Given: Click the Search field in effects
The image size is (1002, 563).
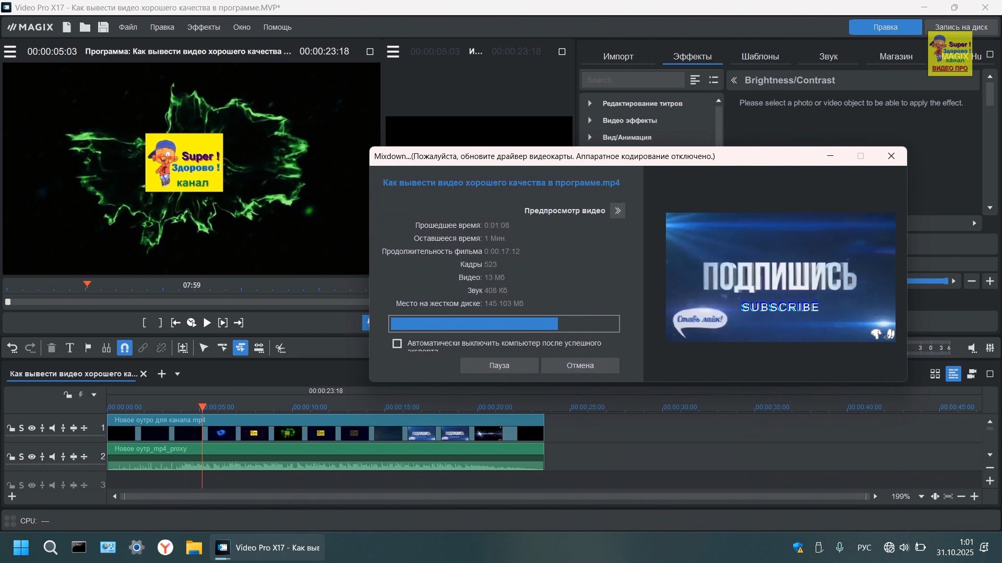Looking at the screenshot, I should pyautogui.click(x=633, y=80).
